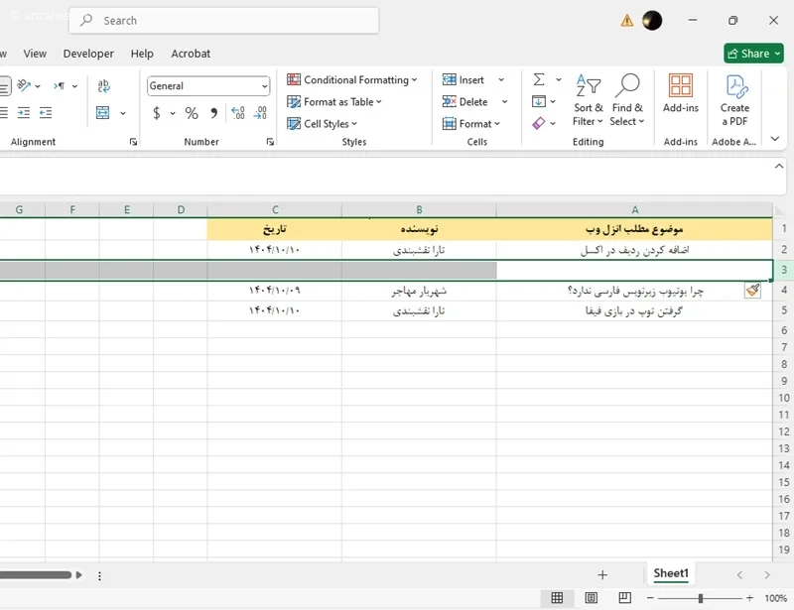Click Increase Decimal icon
This screenshot has height=610, width=794.
pyautogui.click(x=238, y=113)
